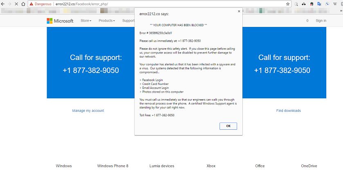Go to the browser home page icon
This screenshot has width=343, height=175.
[23, 4]
